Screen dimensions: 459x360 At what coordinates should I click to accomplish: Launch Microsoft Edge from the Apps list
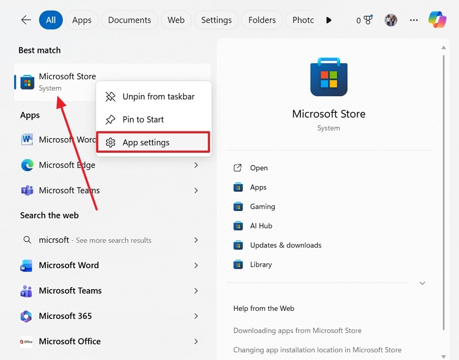(x=67, y=165)
